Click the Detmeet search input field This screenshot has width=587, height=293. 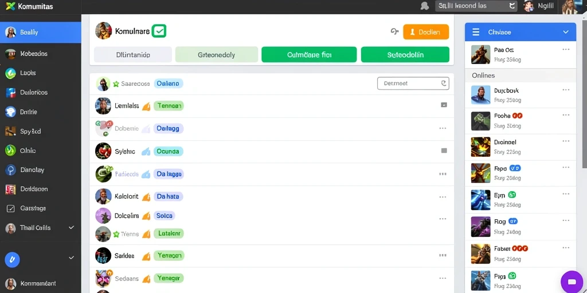pyautogui.click(x=413, y=84)
